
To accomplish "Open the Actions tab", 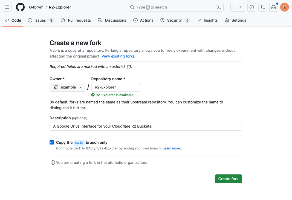I will (143, 20).
